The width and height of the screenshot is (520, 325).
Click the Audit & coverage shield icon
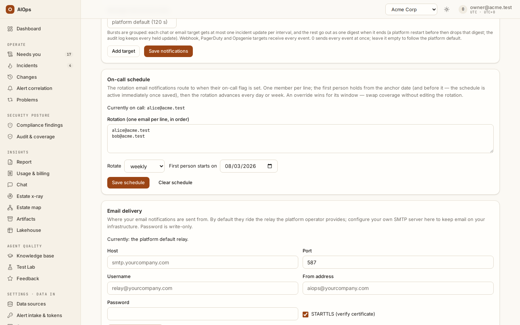(x=10, y=137)
